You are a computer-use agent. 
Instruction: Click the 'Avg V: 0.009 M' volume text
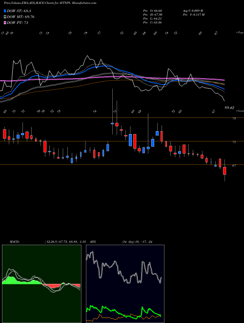click(193, 11)
